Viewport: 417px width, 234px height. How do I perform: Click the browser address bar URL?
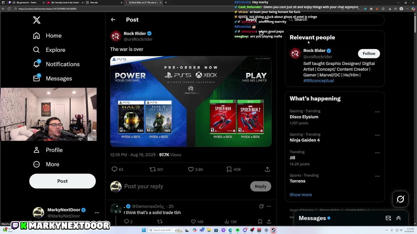[x=48, y=9]
